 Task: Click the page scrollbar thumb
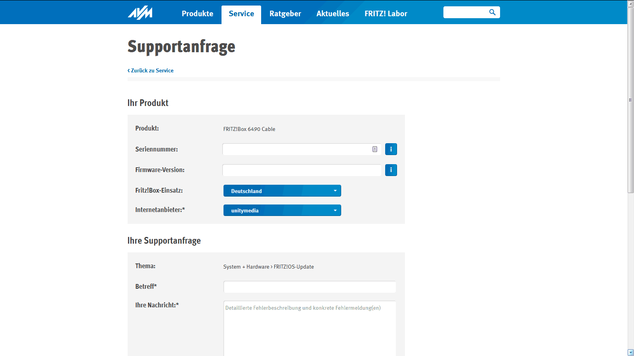tap(630, 100)
